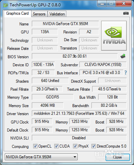Click the NVIDIA logo image
Image resolution: width=134 pixels, height=165 pixels.
114,35
